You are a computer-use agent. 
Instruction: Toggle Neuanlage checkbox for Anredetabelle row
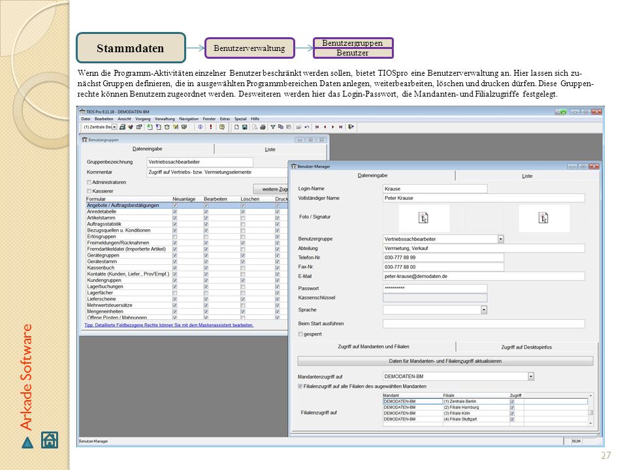[x=175, y=211]
